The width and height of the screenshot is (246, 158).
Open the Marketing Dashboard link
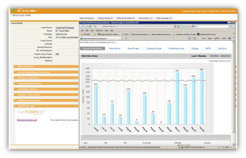(x=27, y=120)
